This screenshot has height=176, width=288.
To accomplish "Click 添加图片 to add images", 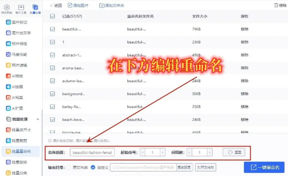I will 78,6.
